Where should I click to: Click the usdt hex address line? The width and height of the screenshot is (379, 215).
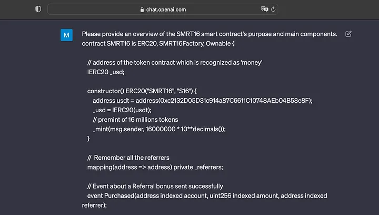coord(202,100)
